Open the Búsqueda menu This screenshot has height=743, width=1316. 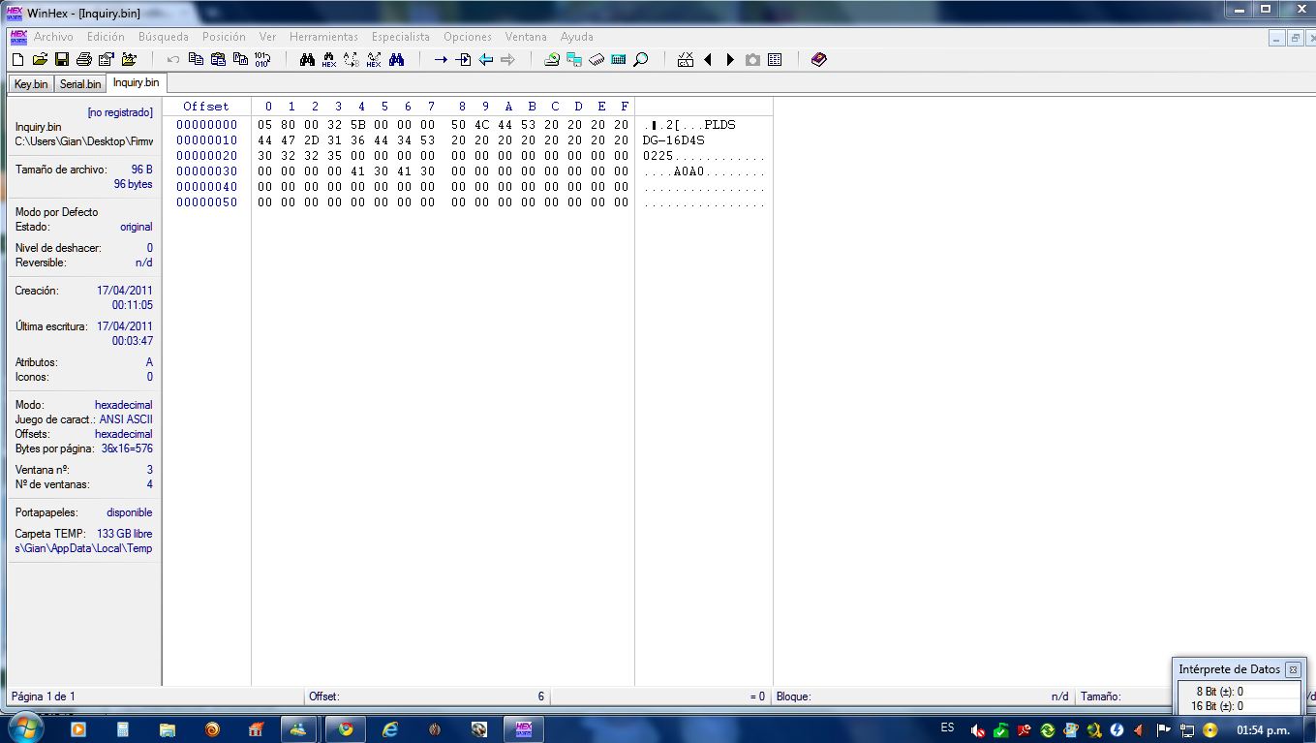(x=164, y=37)
